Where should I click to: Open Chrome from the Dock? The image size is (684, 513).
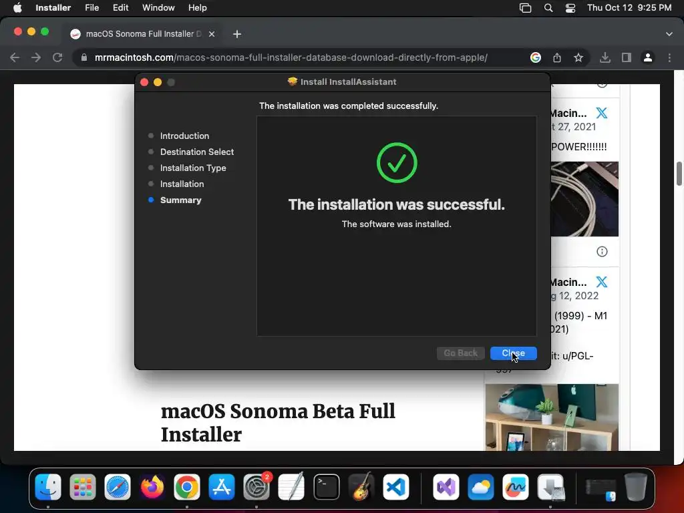click(x=187, y=487)
